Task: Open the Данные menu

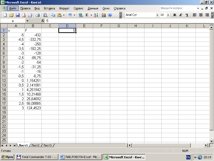Action: click(93, 8)
